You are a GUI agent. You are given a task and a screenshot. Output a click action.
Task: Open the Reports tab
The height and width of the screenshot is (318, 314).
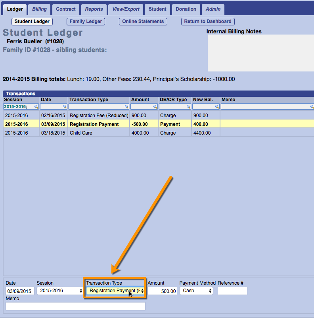pyautogui.click(x=94, y=9)
